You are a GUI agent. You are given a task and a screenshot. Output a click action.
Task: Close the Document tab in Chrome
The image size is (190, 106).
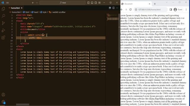coord(149,4)
